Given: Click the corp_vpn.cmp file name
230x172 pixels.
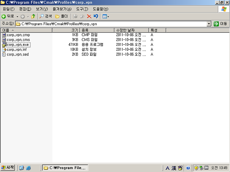Looking at the screenshot, I should click(x=18, y=35).
